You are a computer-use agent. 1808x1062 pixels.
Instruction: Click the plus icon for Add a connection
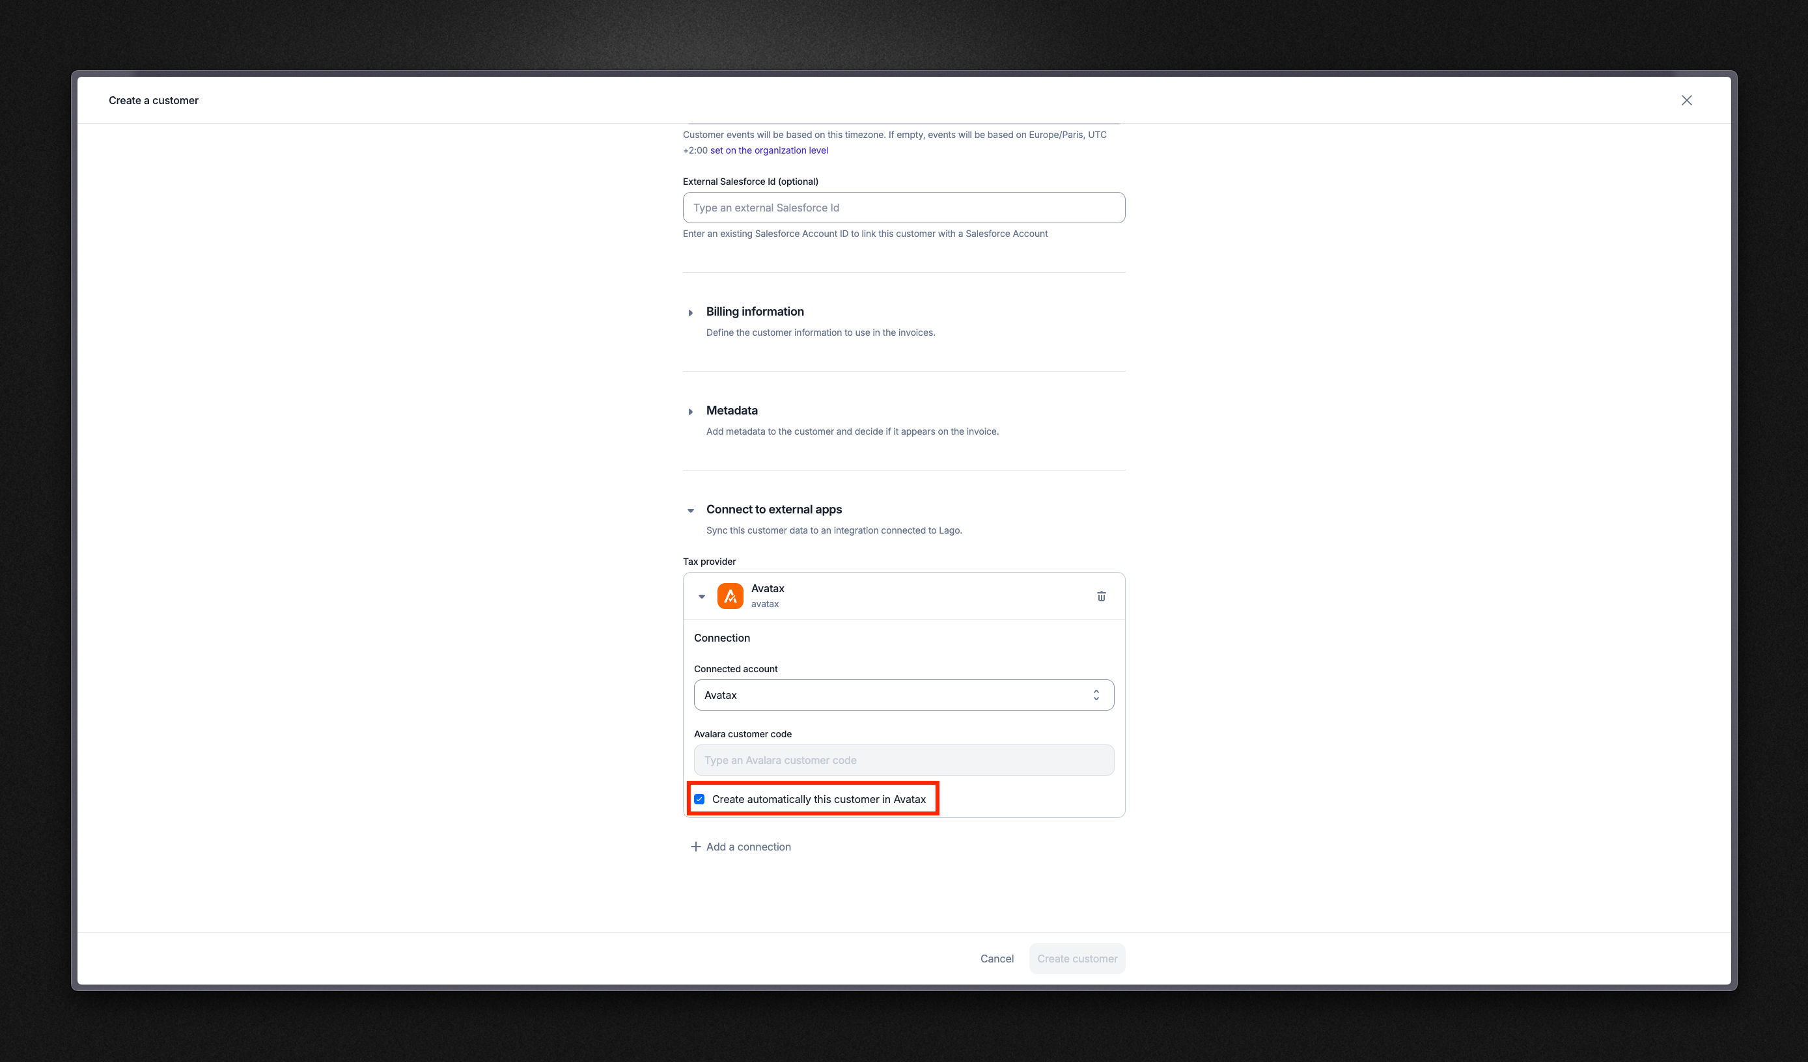coord(695,847)
